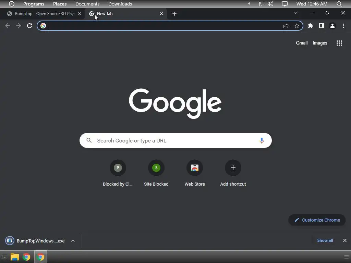Click the forward navigation arrow
Image resolution: width=351 pixels, height=263 pixels.
(19, 26)
